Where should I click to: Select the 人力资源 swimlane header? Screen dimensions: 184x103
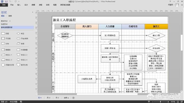110,27
